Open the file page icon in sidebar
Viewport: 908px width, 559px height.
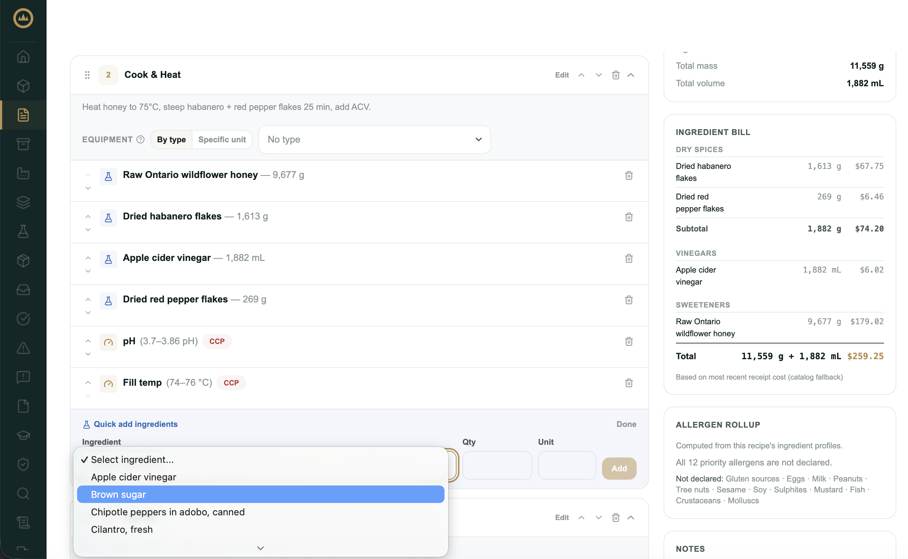tap(23, 406)
